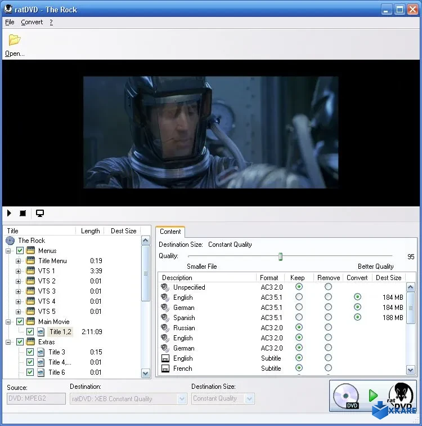Click the Title column header
This screenshot has width=422, height=426.
click(39, 230)
